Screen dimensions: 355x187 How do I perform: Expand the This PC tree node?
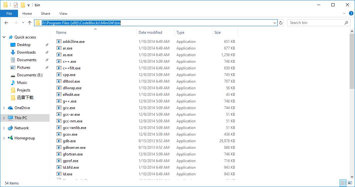pyautogui.click(x=4, y=118)
